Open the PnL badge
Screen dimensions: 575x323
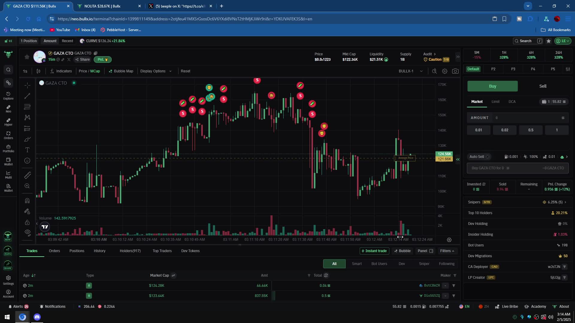[103, 60]
